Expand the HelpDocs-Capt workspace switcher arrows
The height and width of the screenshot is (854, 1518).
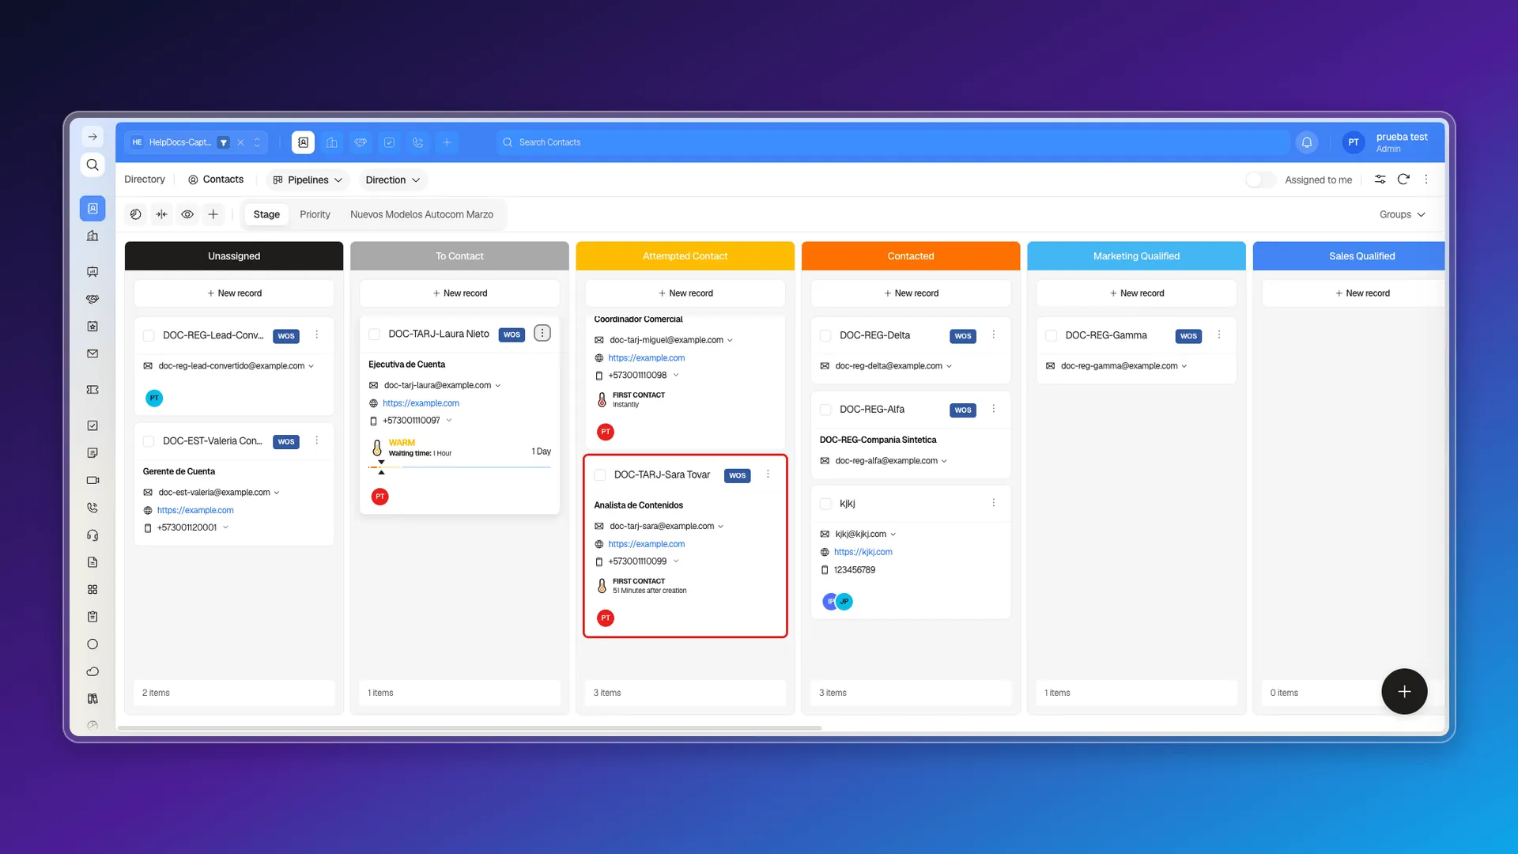coord(257,142)
